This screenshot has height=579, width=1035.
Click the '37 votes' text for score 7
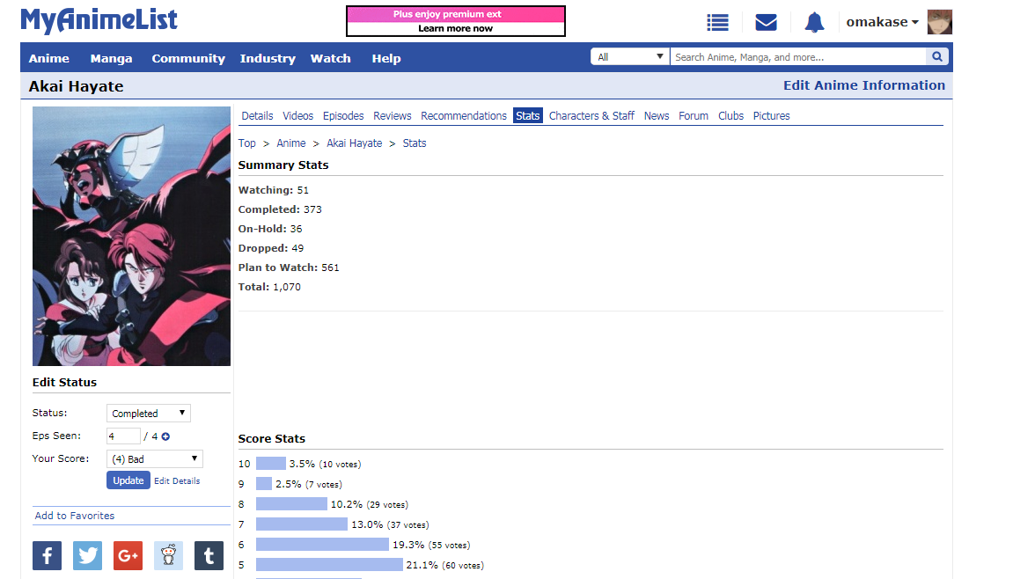tap(408, 524)
